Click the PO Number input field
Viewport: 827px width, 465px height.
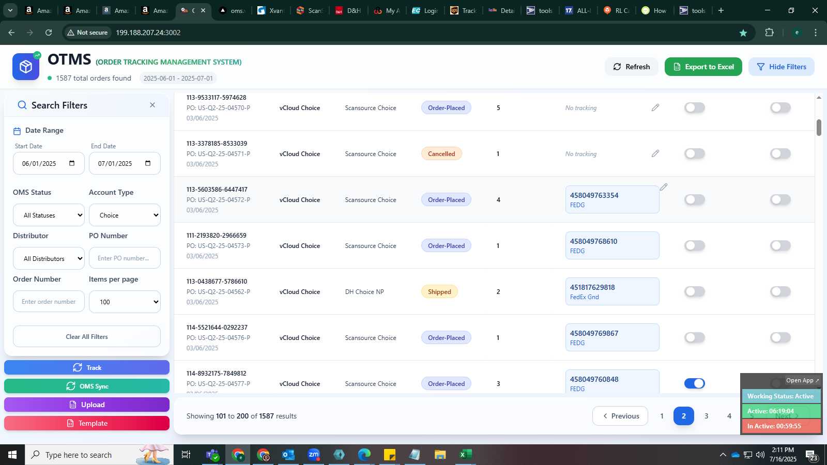[x=125, y=258]
